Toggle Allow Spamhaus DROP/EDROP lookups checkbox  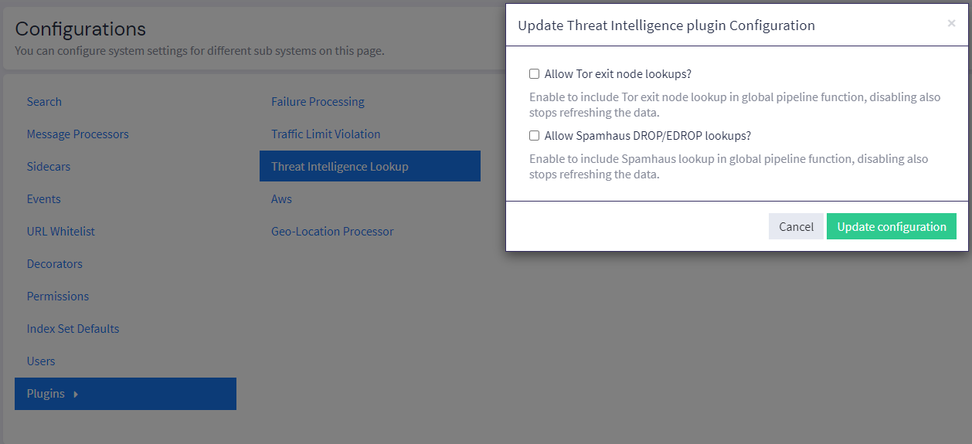coord(534,136)
